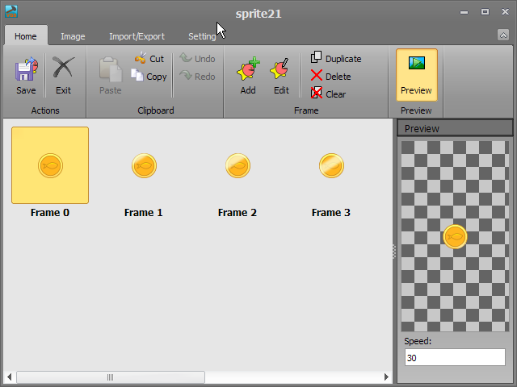Screen dimensions: 517x387
Task: Select the Frame 2 thumbnail
Action: (x=237, y=166)
